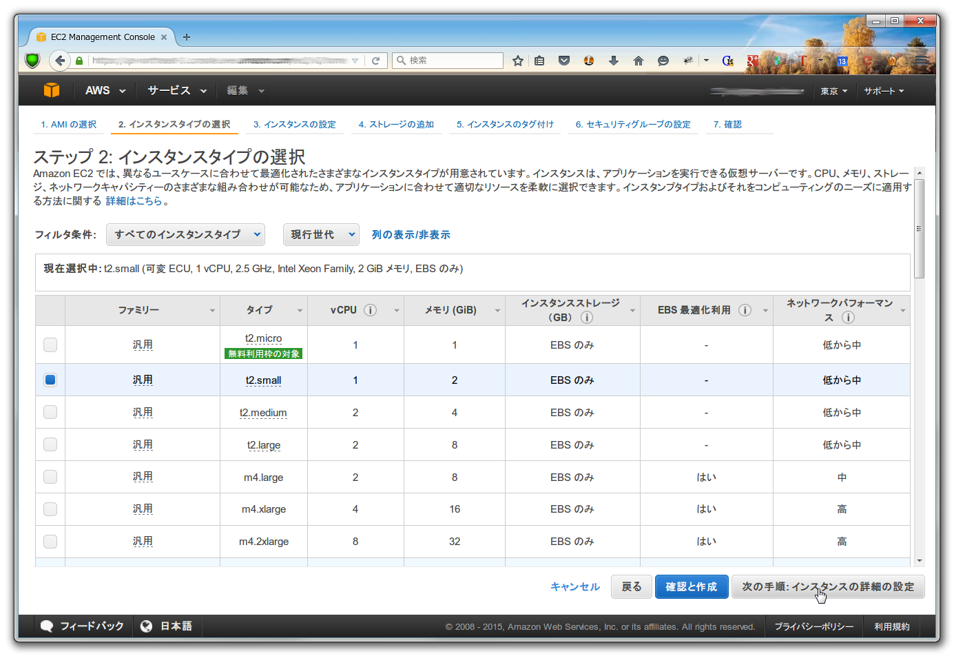Open the 東京 region dropdown
Viewport: 954px width, 656px height.
coord(834,91)
